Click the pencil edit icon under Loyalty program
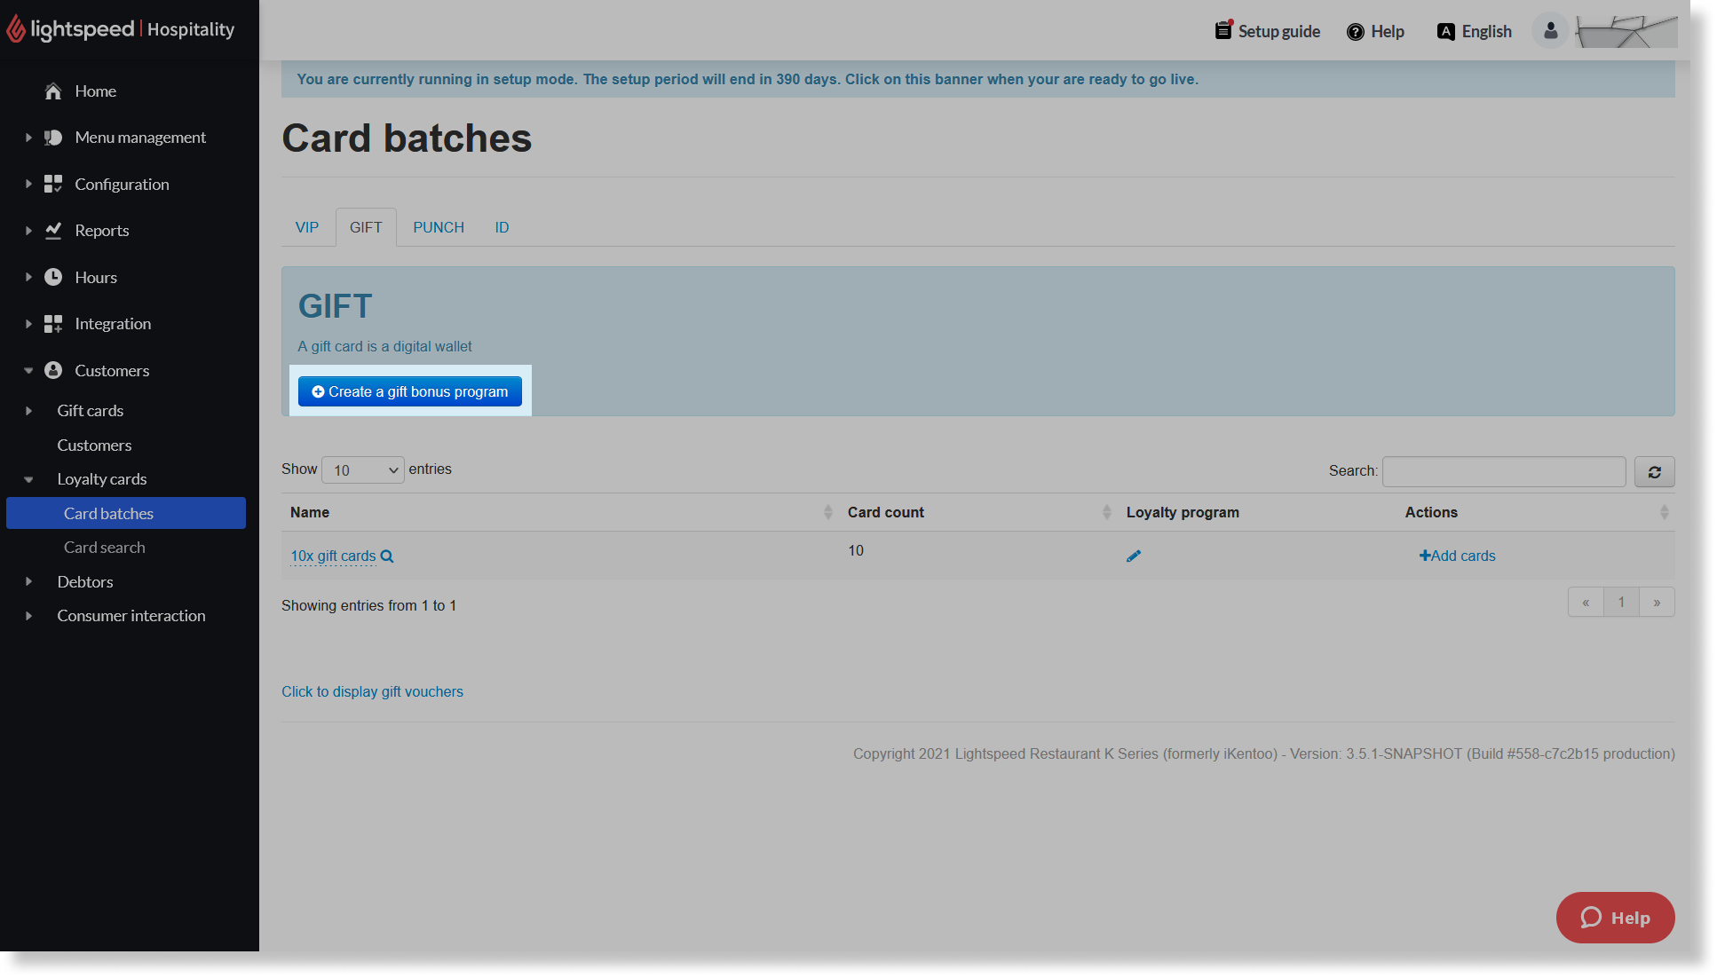This screenshot has width=1717, height=978. [x=1134, y=556]
